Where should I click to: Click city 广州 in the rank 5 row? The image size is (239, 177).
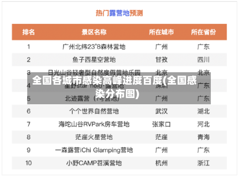click(162, 99)
